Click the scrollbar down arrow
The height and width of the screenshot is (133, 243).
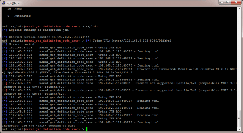coord(239,129)
